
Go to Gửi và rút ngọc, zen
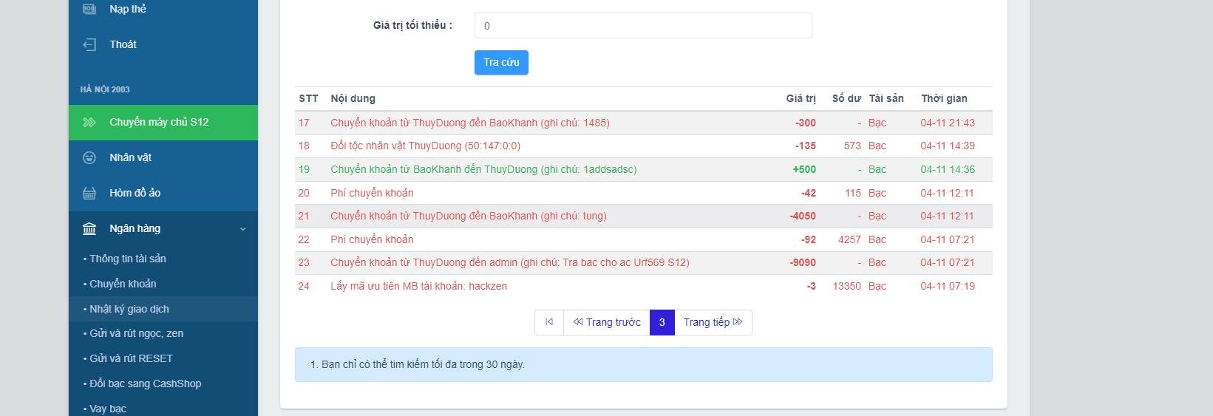coord(136,333)
